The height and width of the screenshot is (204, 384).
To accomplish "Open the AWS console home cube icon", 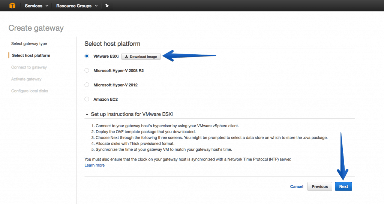I will (x=12, y=6).
